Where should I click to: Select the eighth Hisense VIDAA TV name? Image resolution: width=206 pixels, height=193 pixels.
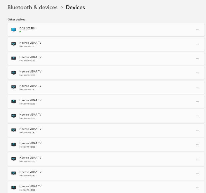pyautogui.click(x=30, y=143)
